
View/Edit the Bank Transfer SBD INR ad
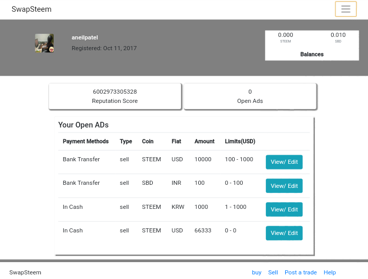point(284,186)
